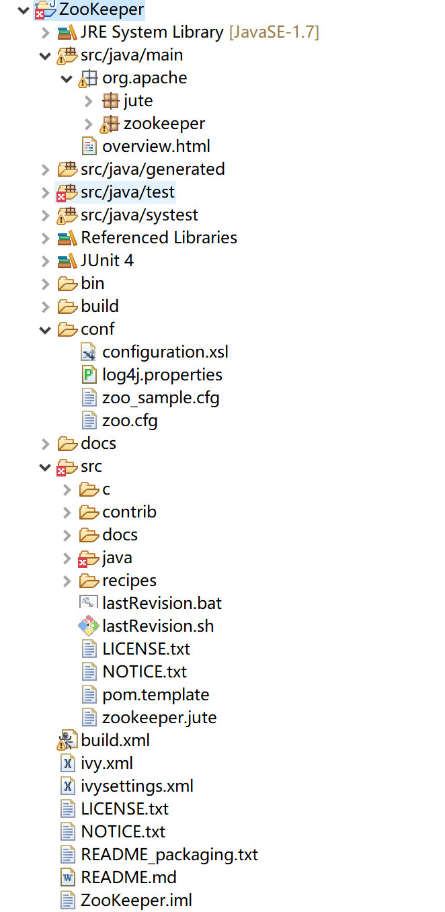Expand the src/java/systest node
445x912 pixels.
(x=45, y=215)
